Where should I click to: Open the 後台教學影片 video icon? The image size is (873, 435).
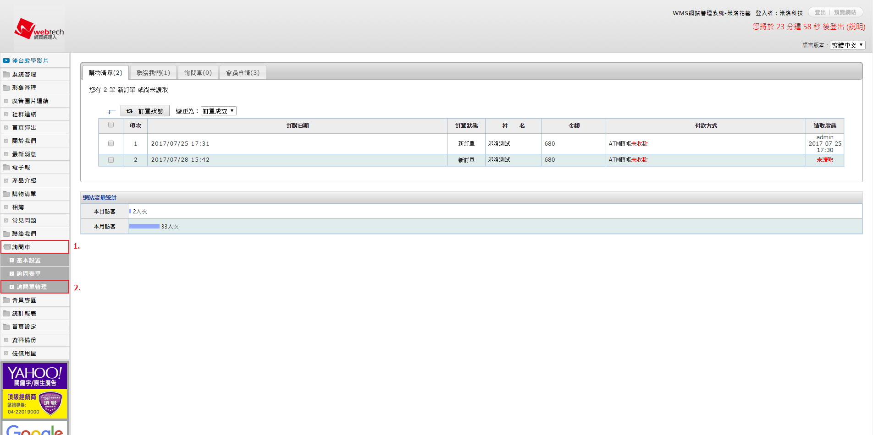point(6,60)
